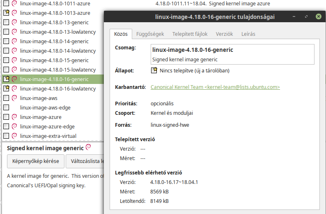Select linux-image-4.18.0-14-lowlatency package name
This screenshot has width=326, height=214.
click(x=58, y=51)
